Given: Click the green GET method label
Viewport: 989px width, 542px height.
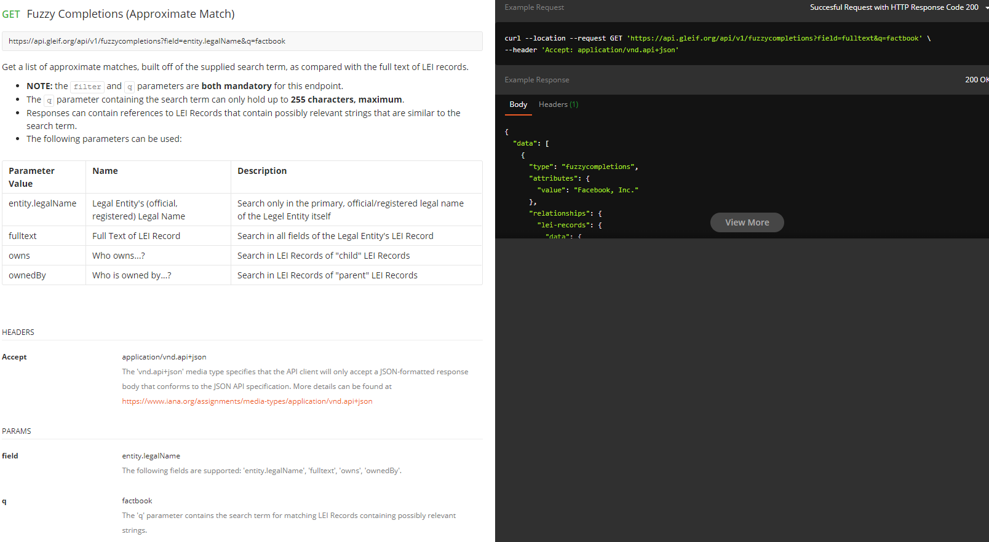Looking at the screenshot, I should (x=11, y=14).
